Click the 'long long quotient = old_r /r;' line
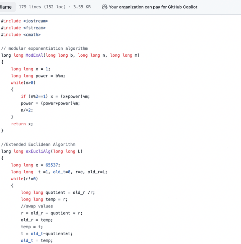Viewport: 241px width, 244px height. 58,192
